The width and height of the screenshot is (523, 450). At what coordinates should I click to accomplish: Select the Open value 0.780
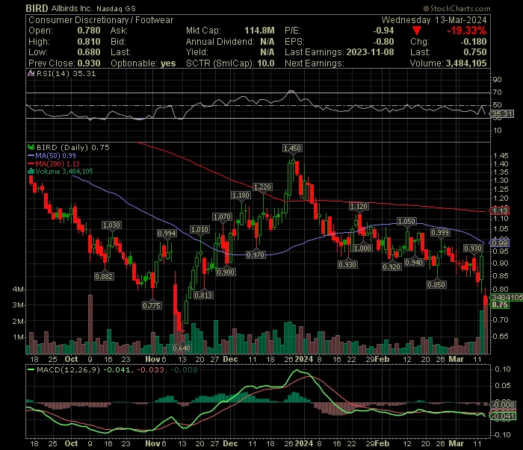coord(89,31)
